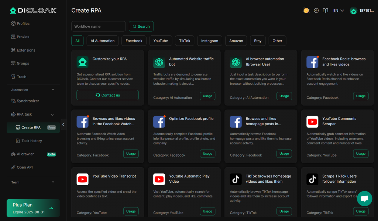
Task: Open Usage for Automated Website traffic bot
Action: click(x=207, y=96)
